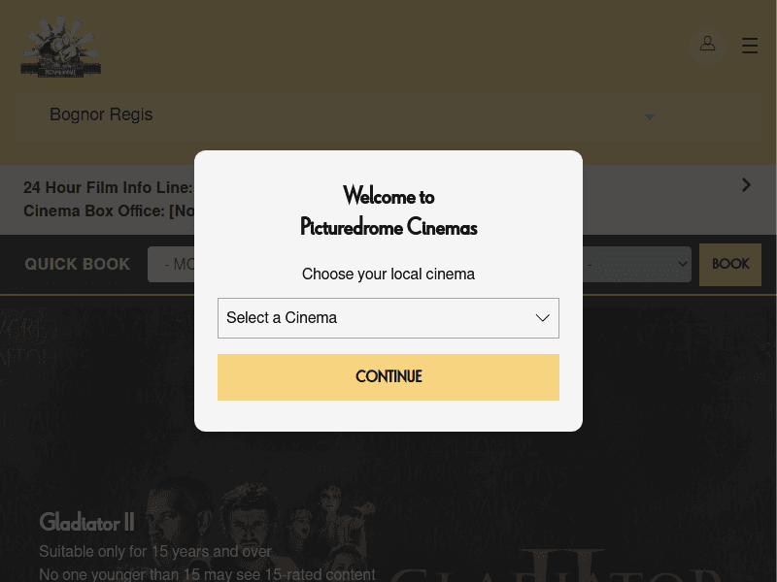This screenshot has width=777, height=582.
Task: Select the Gladiator II movie title
Action: coord(86,522)
